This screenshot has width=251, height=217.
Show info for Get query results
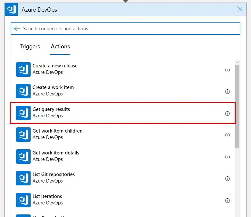[x=227, y=113]
